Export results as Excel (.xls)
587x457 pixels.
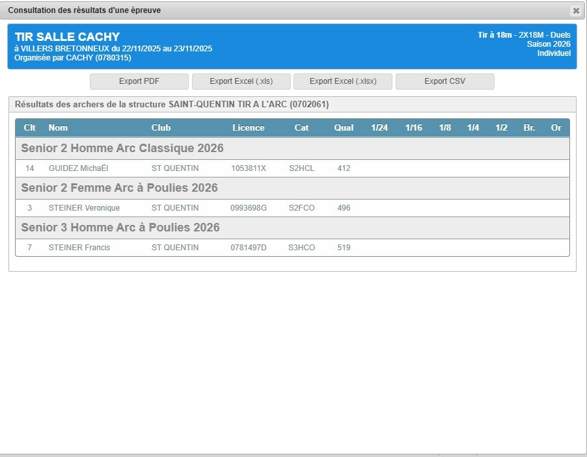241,81
